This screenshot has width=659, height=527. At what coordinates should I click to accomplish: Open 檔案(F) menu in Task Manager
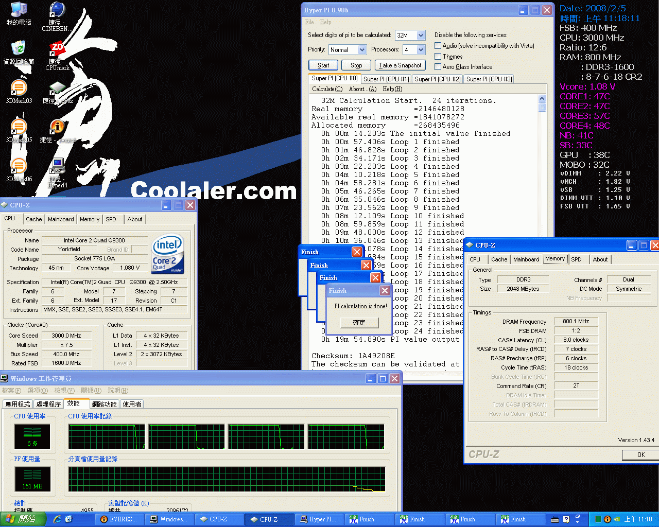pyautogui.click(x=11, y=391)
